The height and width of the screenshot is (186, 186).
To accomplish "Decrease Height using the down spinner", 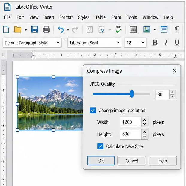I will [x=144, y=137].
